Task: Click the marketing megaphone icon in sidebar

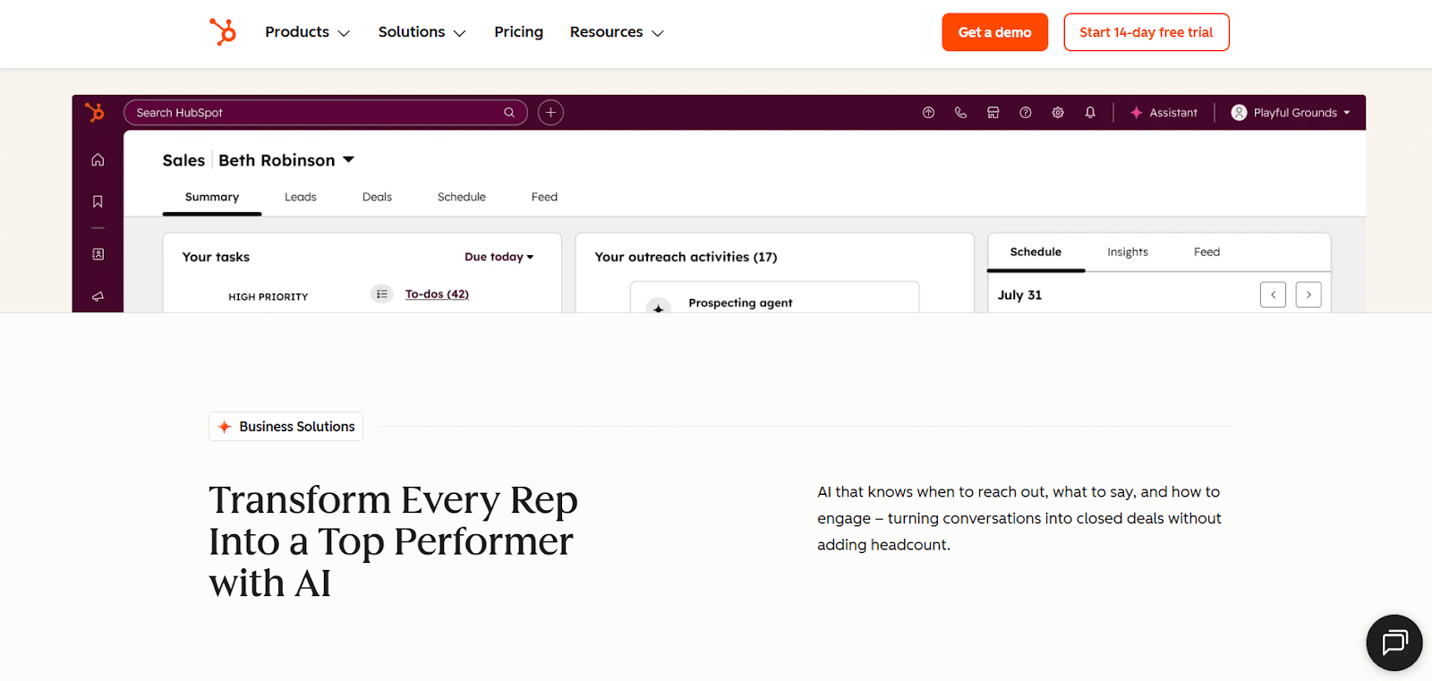Action: pyautogui.click(x=98, y=296)
